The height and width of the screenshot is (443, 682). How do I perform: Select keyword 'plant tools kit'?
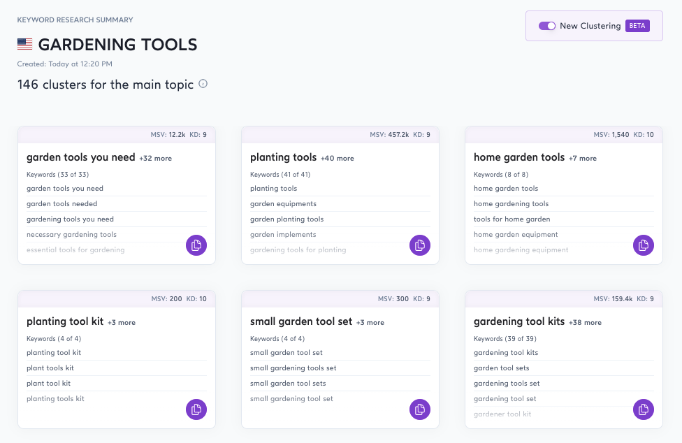point(50,368)
